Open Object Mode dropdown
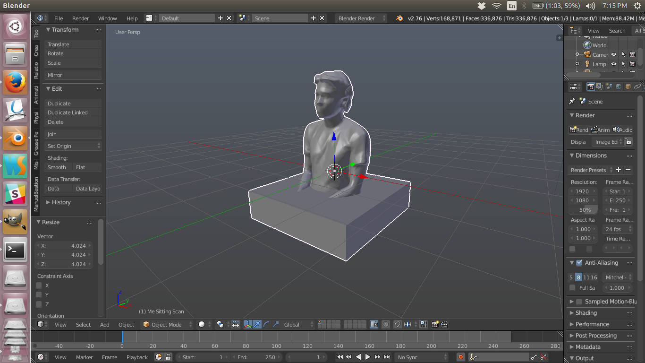This screenshot has height=363, width=645. pos(168,324)
